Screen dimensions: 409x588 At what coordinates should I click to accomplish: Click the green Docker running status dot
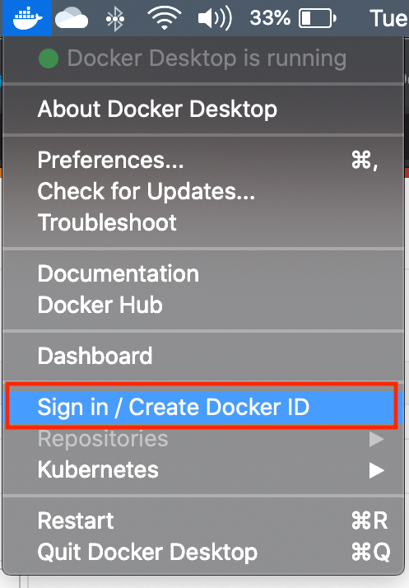click(x=49, y=58)
